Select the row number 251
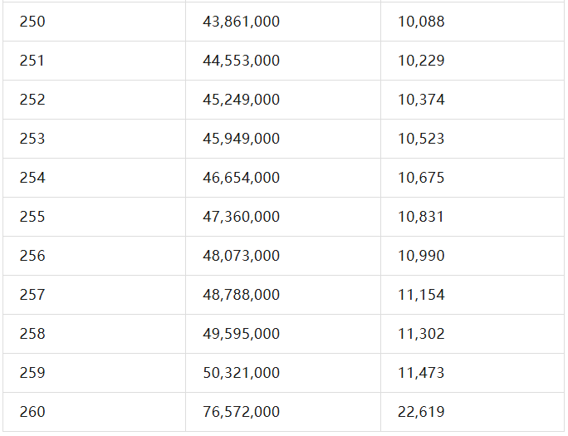This screenshot has height=436, width=568. tap(33, 61)
